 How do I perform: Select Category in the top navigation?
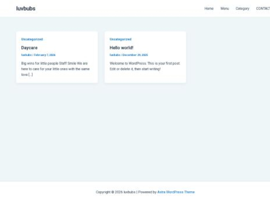point(242,9)
